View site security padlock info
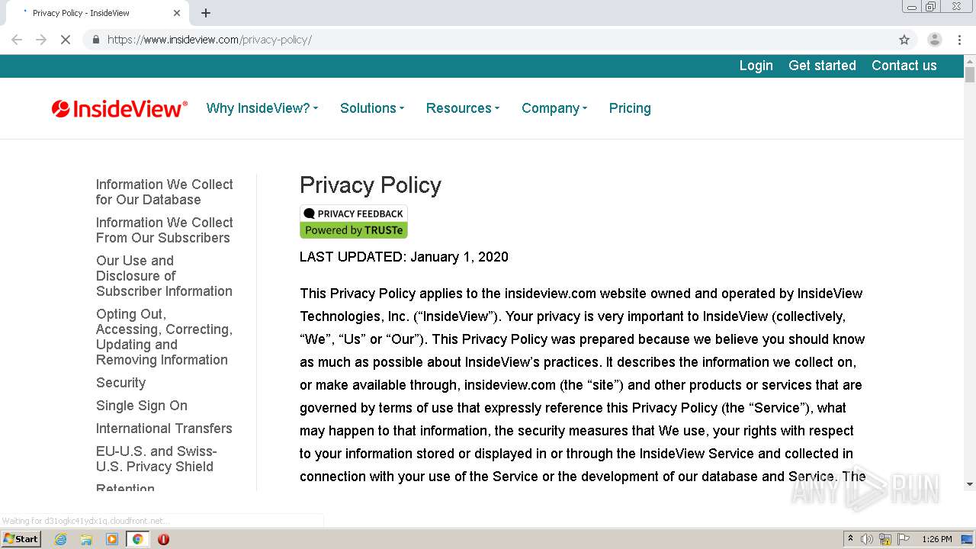 click(x=95, y=40)
